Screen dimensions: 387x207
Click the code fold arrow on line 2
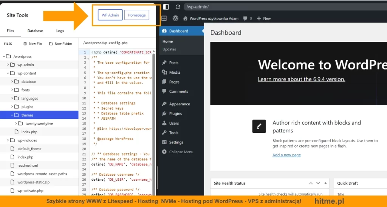[x=88, y=58]
